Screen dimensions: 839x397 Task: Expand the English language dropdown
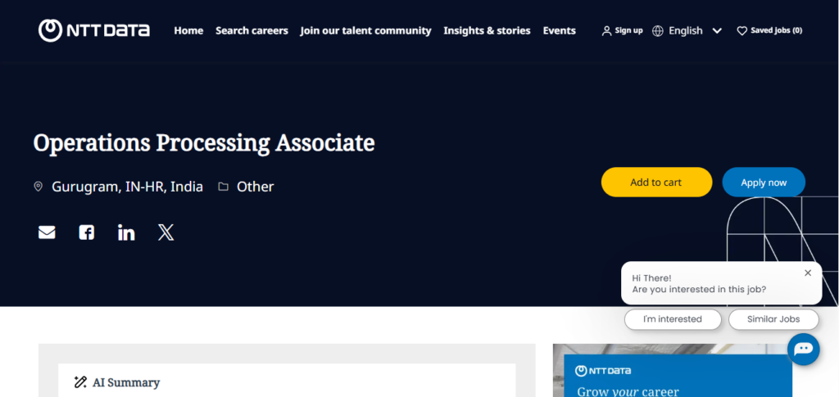click(687, 31)
